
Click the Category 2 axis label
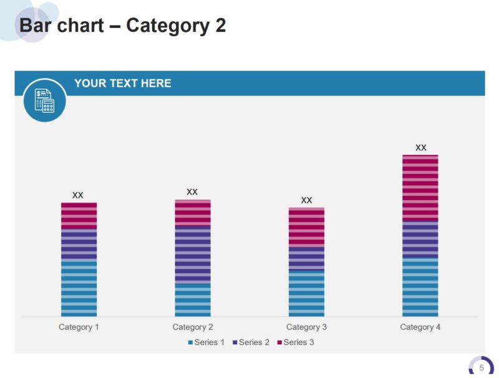[x=193, y=327]
